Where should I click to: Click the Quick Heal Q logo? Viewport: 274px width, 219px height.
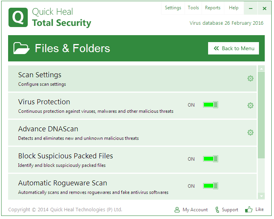pyautogui.click(x=18, y=17)
